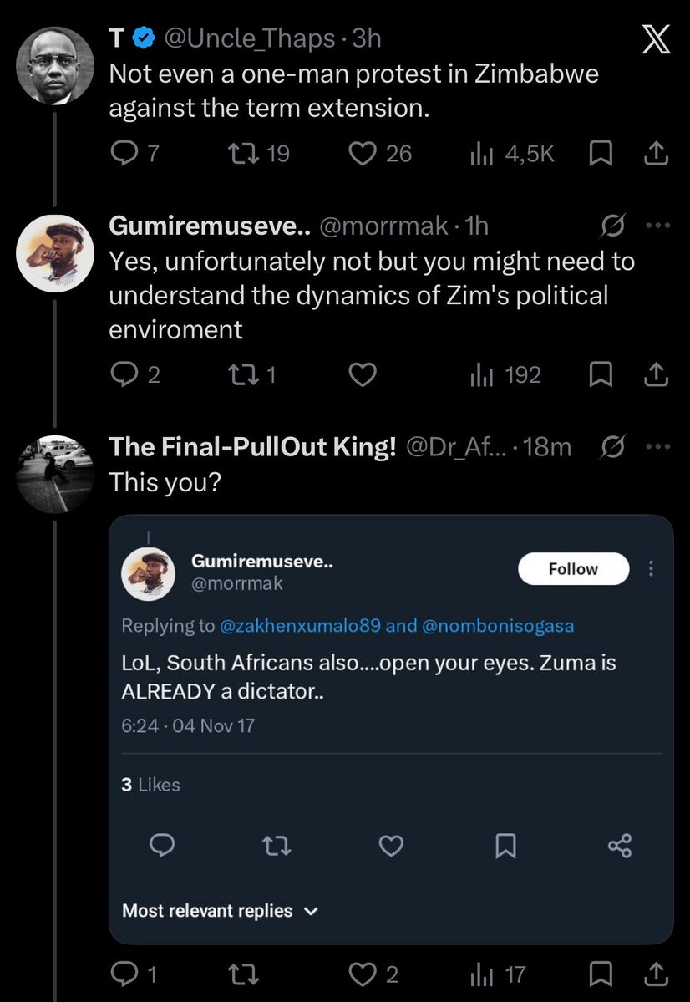Open three-dot menu on Gumiremuseve's reply

point(658,226)
